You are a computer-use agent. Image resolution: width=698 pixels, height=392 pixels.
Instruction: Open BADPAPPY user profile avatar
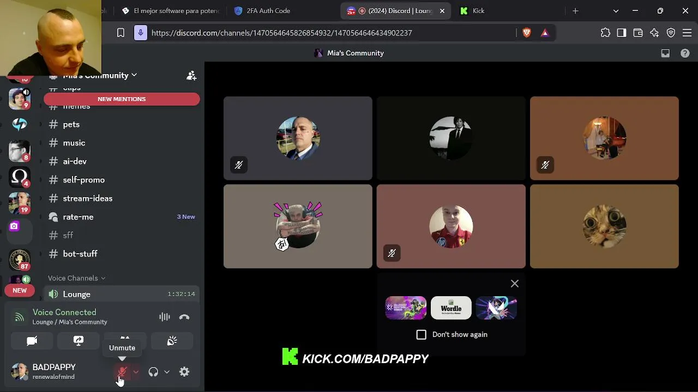(x=20, y=372)
